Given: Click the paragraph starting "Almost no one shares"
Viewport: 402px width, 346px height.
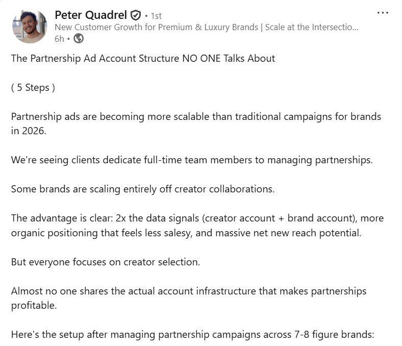Looking at the screenshot, I should click(x=189, y=291).
